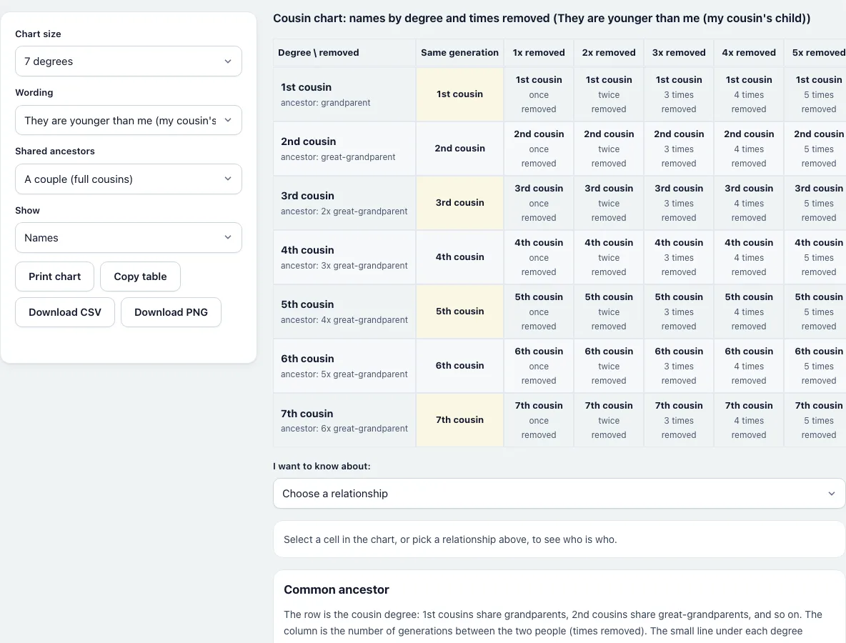Select the 1st cousin once removed cell
Image resolution: width=846 pixels, height=643 pixels.
click(539, 94)
